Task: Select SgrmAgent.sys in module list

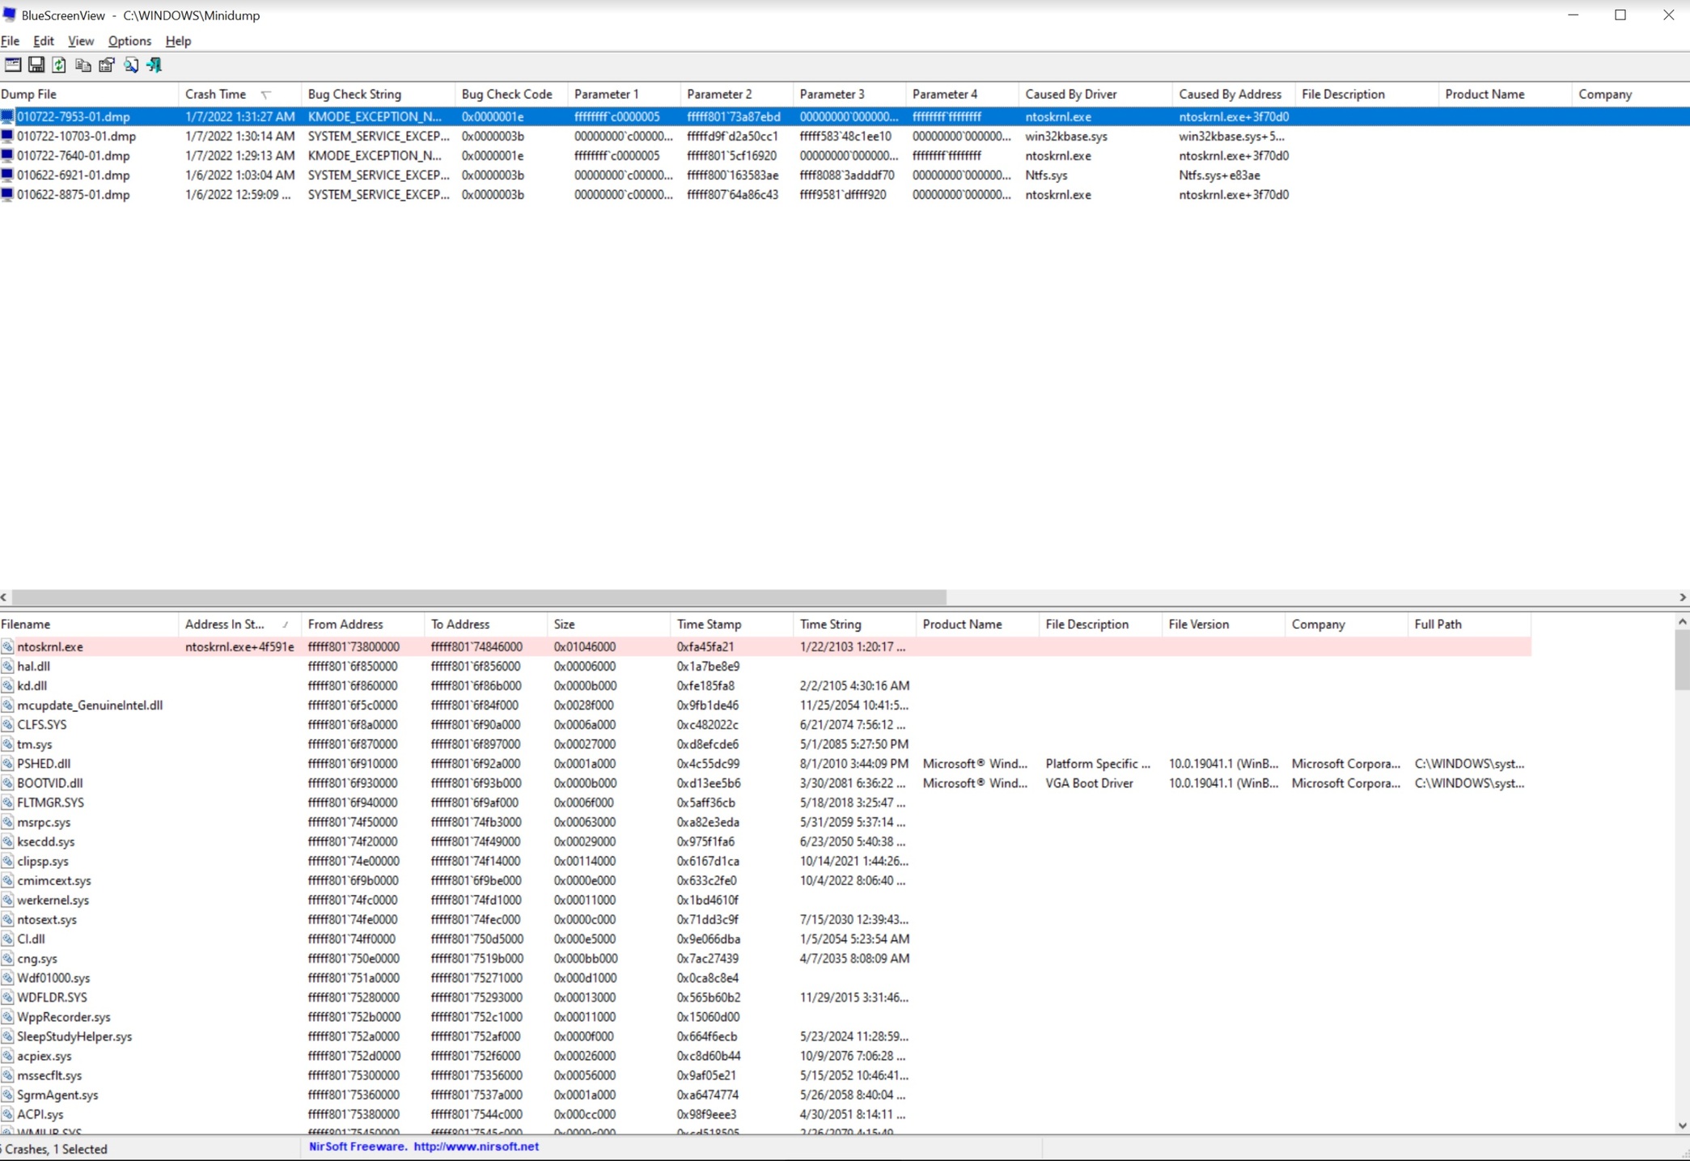Action: click(x=57, y=1095)
